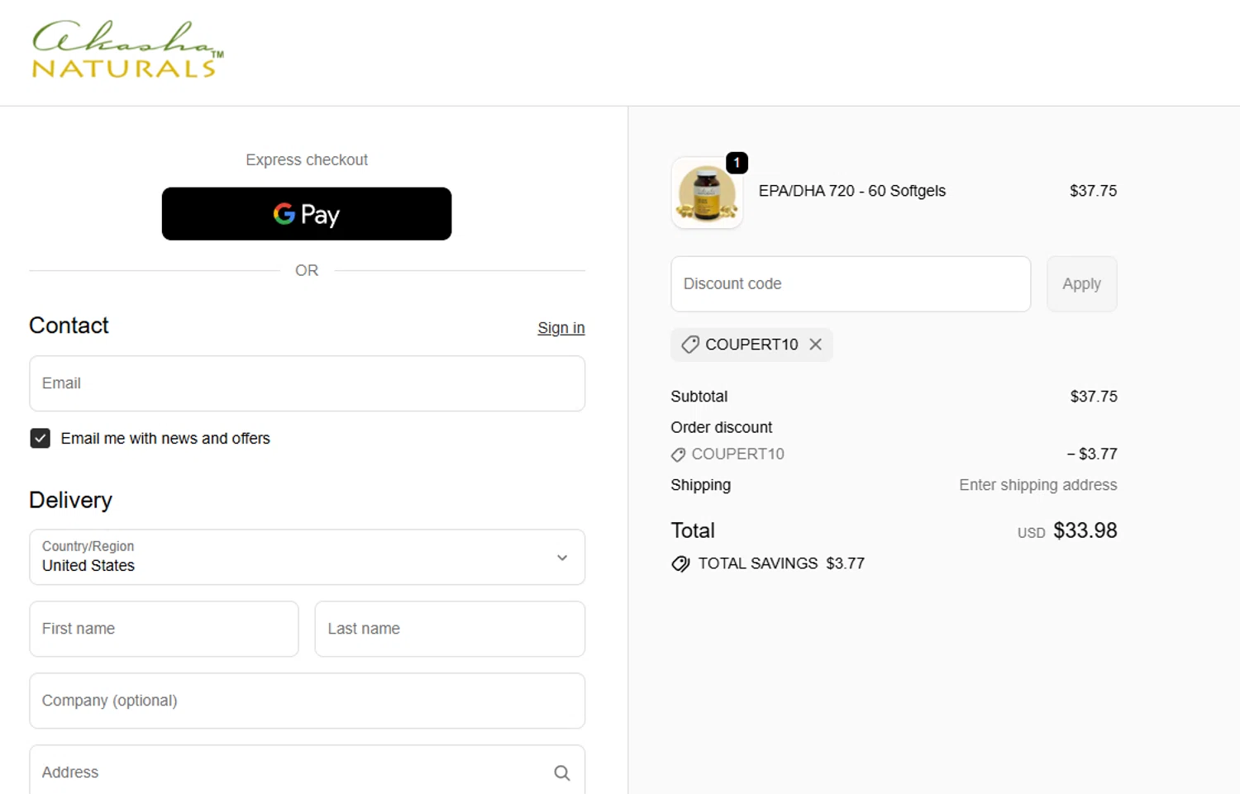Click the tag icon on COUPERT10 chip

690,345
